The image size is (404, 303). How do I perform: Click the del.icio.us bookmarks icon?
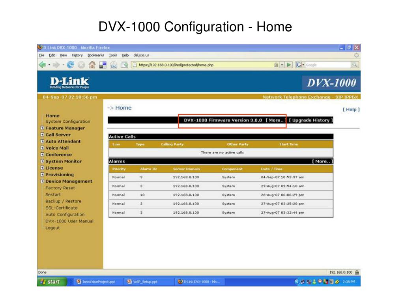(x=103, y=65)
